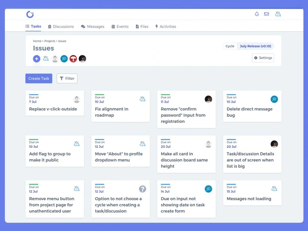Go to Projects in the breadcrumb

[50, 41]
